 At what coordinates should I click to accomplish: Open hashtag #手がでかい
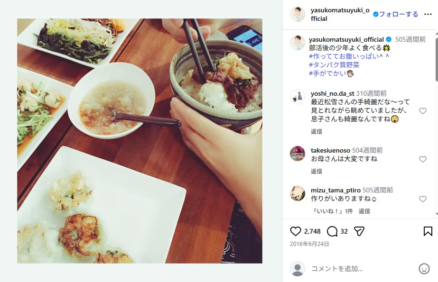point(327,73)
